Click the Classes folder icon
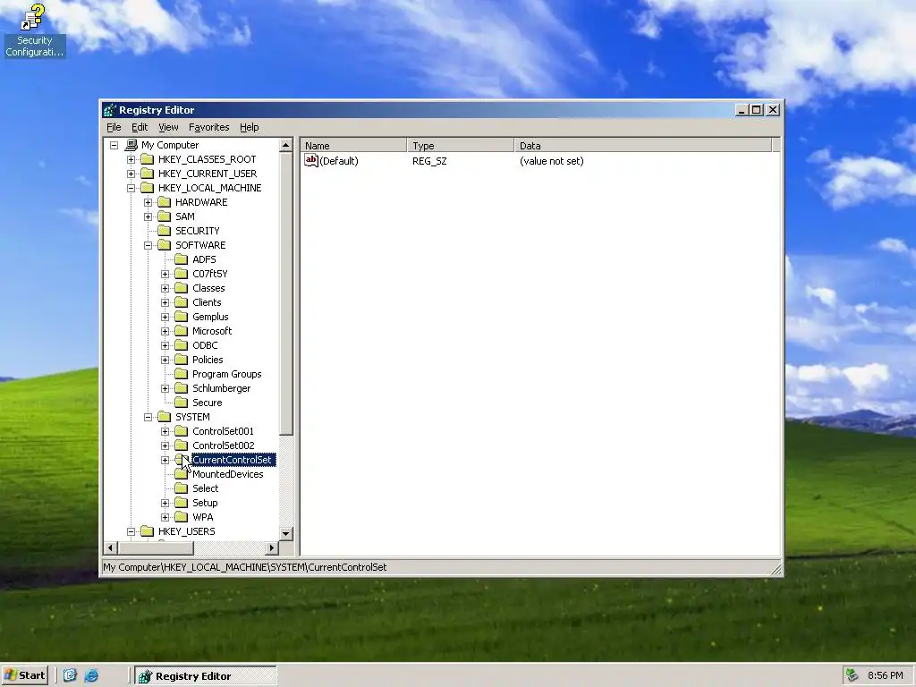916x687 pixels. [182, 288]
